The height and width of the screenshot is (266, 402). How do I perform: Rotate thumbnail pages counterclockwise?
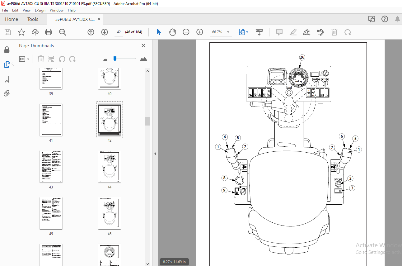pyautogui.click(x=62, y=59)
